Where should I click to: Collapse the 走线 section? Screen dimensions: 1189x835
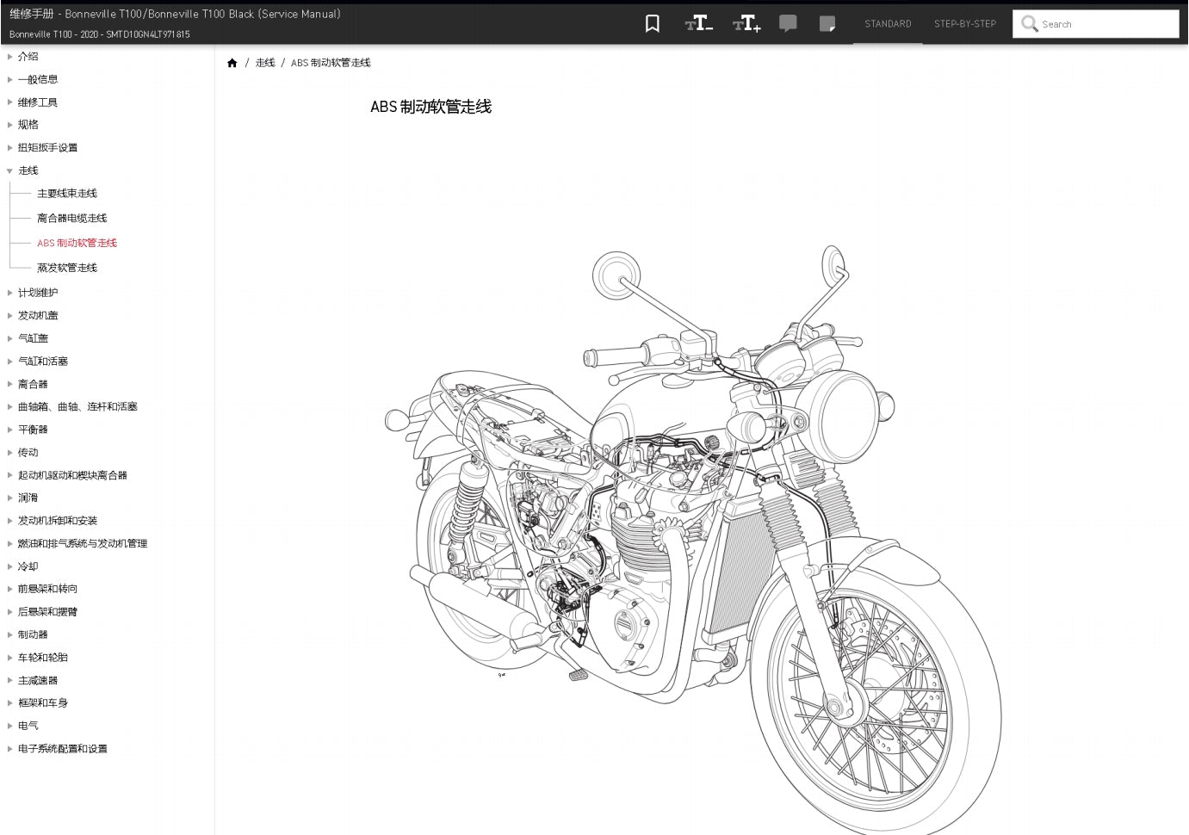pyautogui.click(x=9, y=170)
